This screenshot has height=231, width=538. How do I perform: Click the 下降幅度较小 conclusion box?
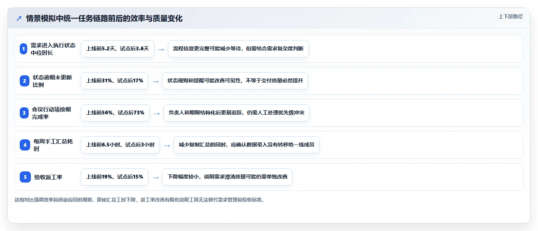[x=227, y=177]
